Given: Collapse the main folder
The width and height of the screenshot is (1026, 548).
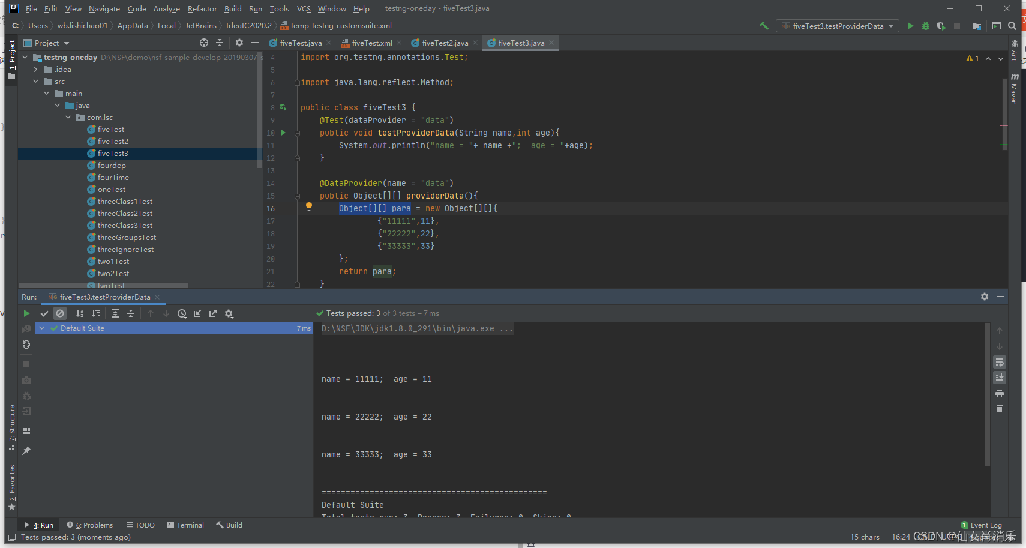Looking at the screenshot, I should pos(47,94).
